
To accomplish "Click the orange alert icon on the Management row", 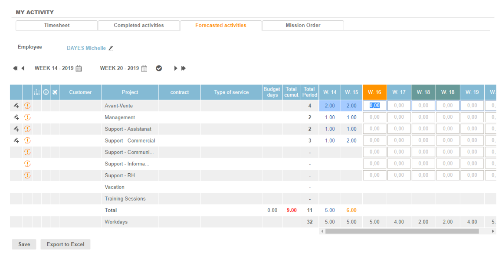I will coord(27,117).
